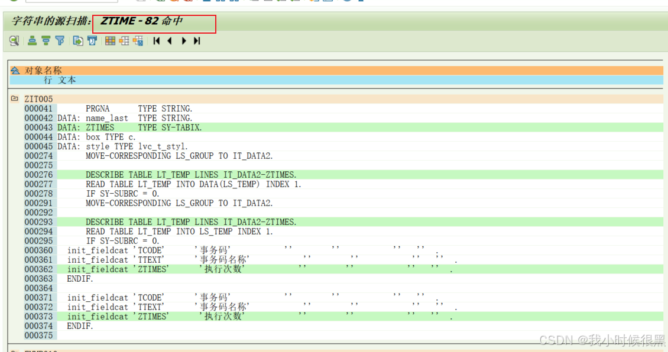Click the Save Layout icon
The width and height of the screenshot is (668, 352).
coord(137,41)
